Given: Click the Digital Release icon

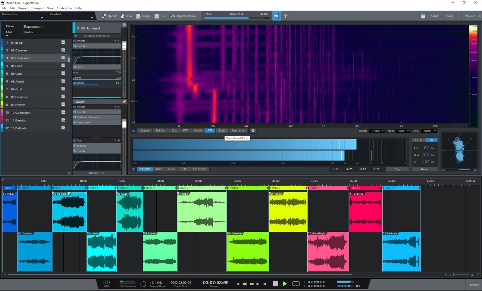Looking at the screenshot, I should click(x=174, y=16).
